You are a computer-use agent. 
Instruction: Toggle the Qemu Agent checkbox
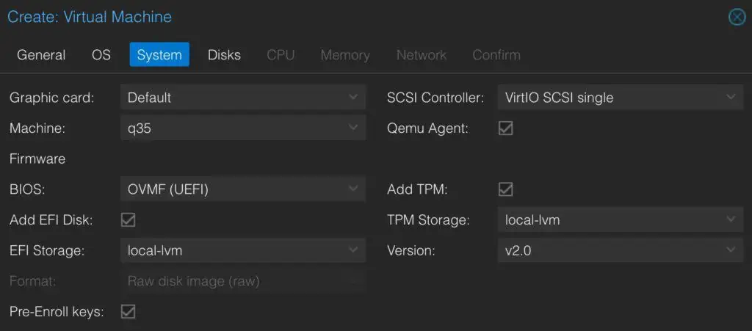click(505, 128)
